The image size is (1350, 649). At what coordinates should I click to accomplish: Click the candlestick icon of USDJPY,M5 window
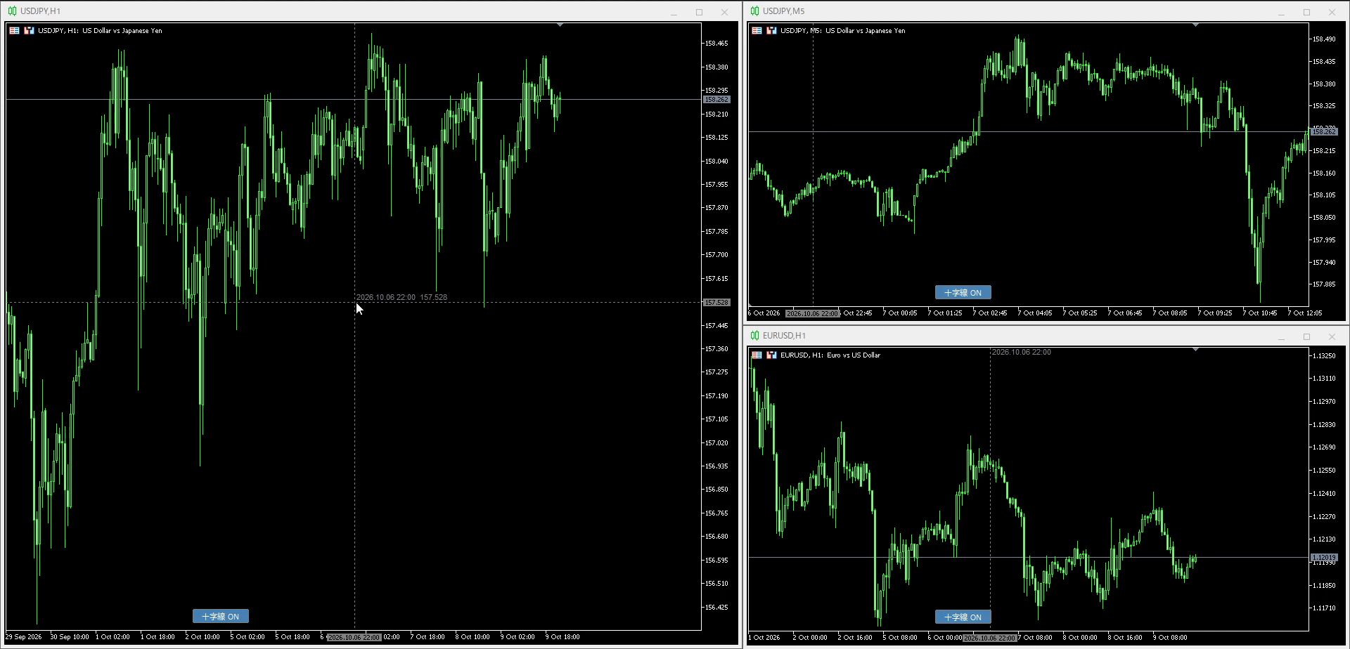pos(754,11)
